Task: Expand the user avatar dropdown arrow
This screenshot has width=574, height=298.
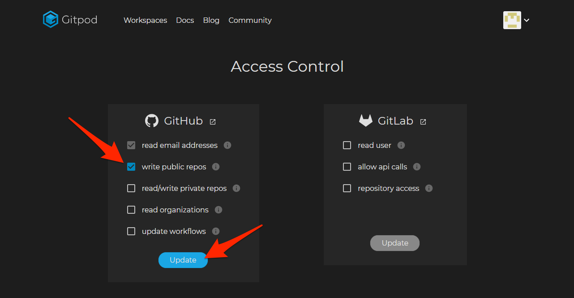Action: pos(527,20)
